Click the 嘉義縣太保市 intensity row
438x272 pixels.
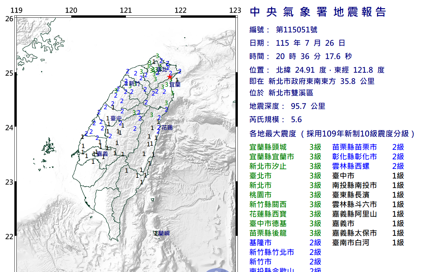(x=368, y=233)
